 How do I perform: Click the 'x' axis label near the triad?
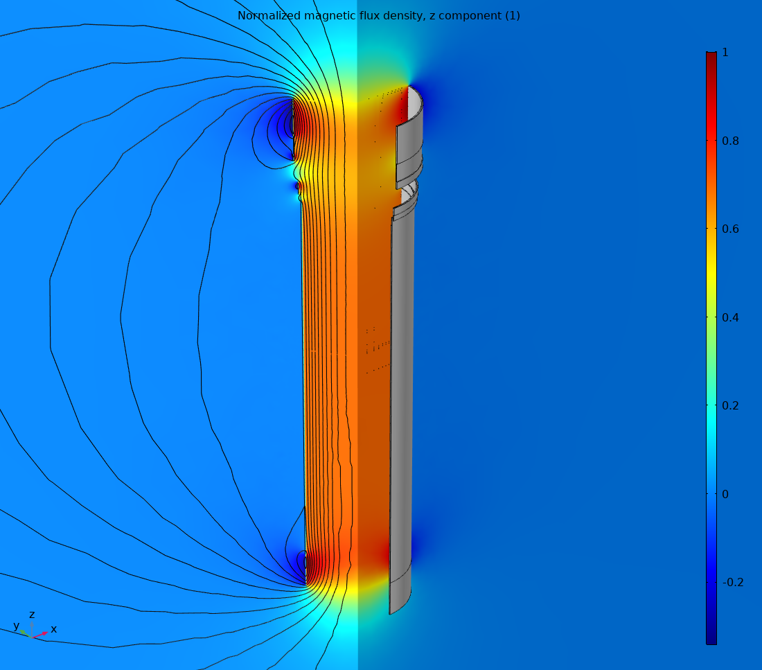click(53, 629)
